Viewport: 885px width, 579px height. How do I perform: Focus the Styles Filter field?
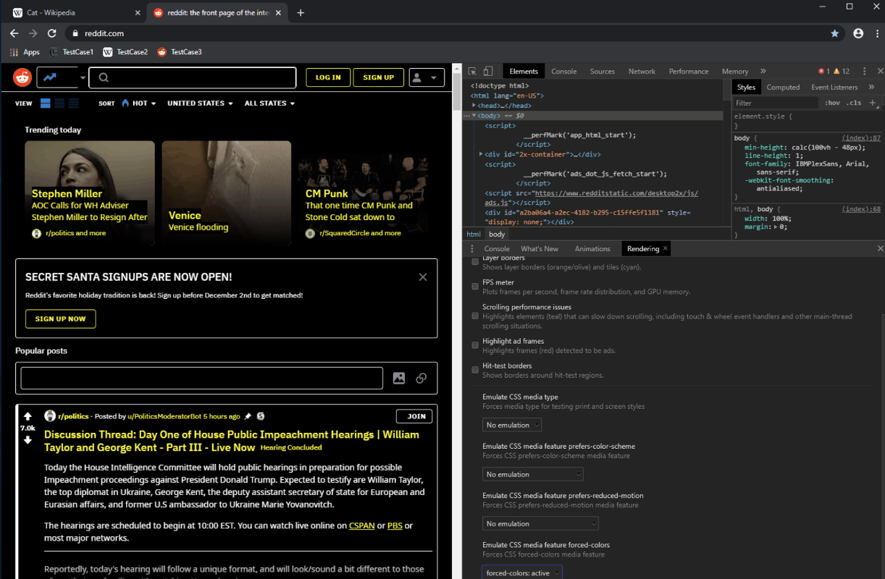[776, 103]
